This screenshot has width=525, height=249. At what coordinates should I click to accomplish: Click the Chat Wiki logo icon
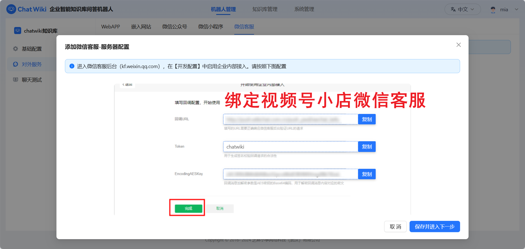11,9
